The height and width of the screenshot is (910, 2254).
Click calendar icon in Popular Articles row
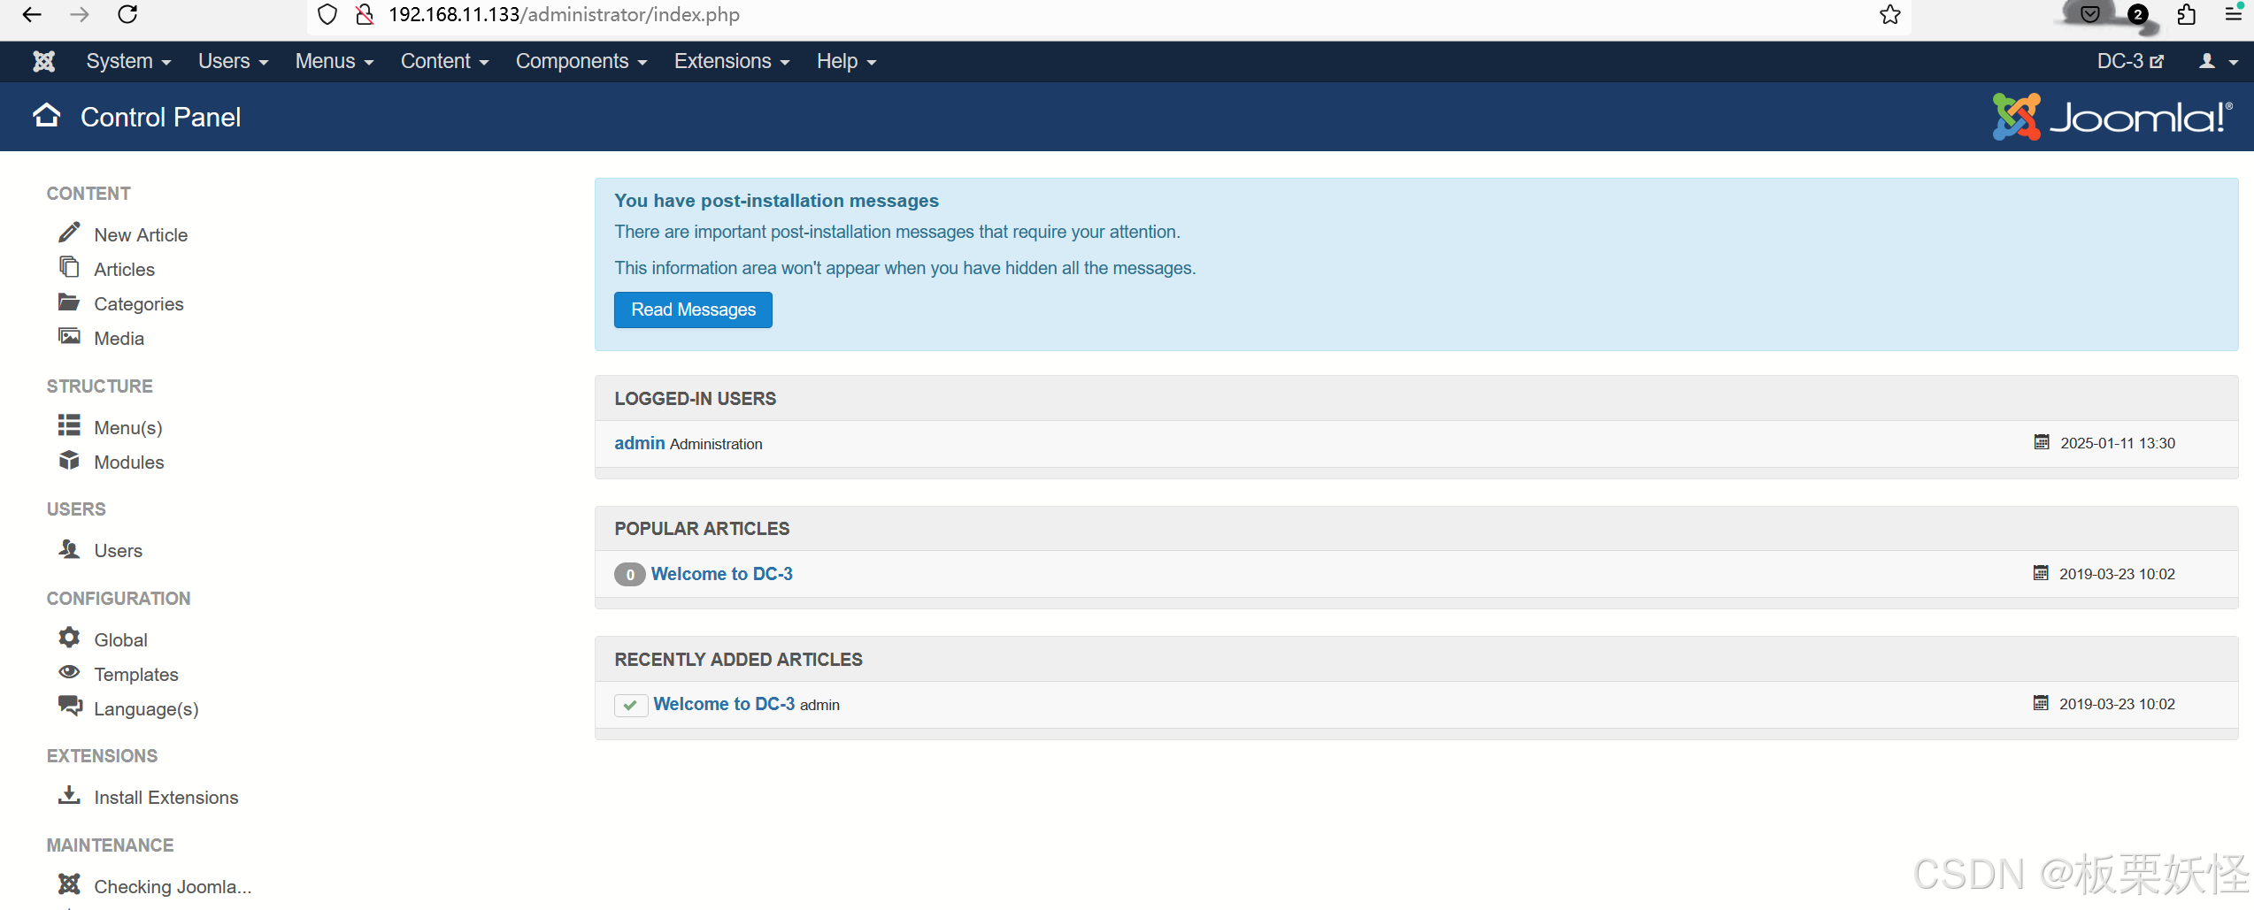tap(2041, 573)
